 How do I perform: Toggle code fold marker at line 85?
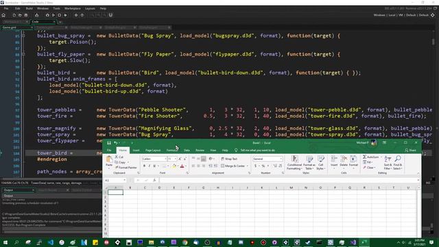click(23, 36)
